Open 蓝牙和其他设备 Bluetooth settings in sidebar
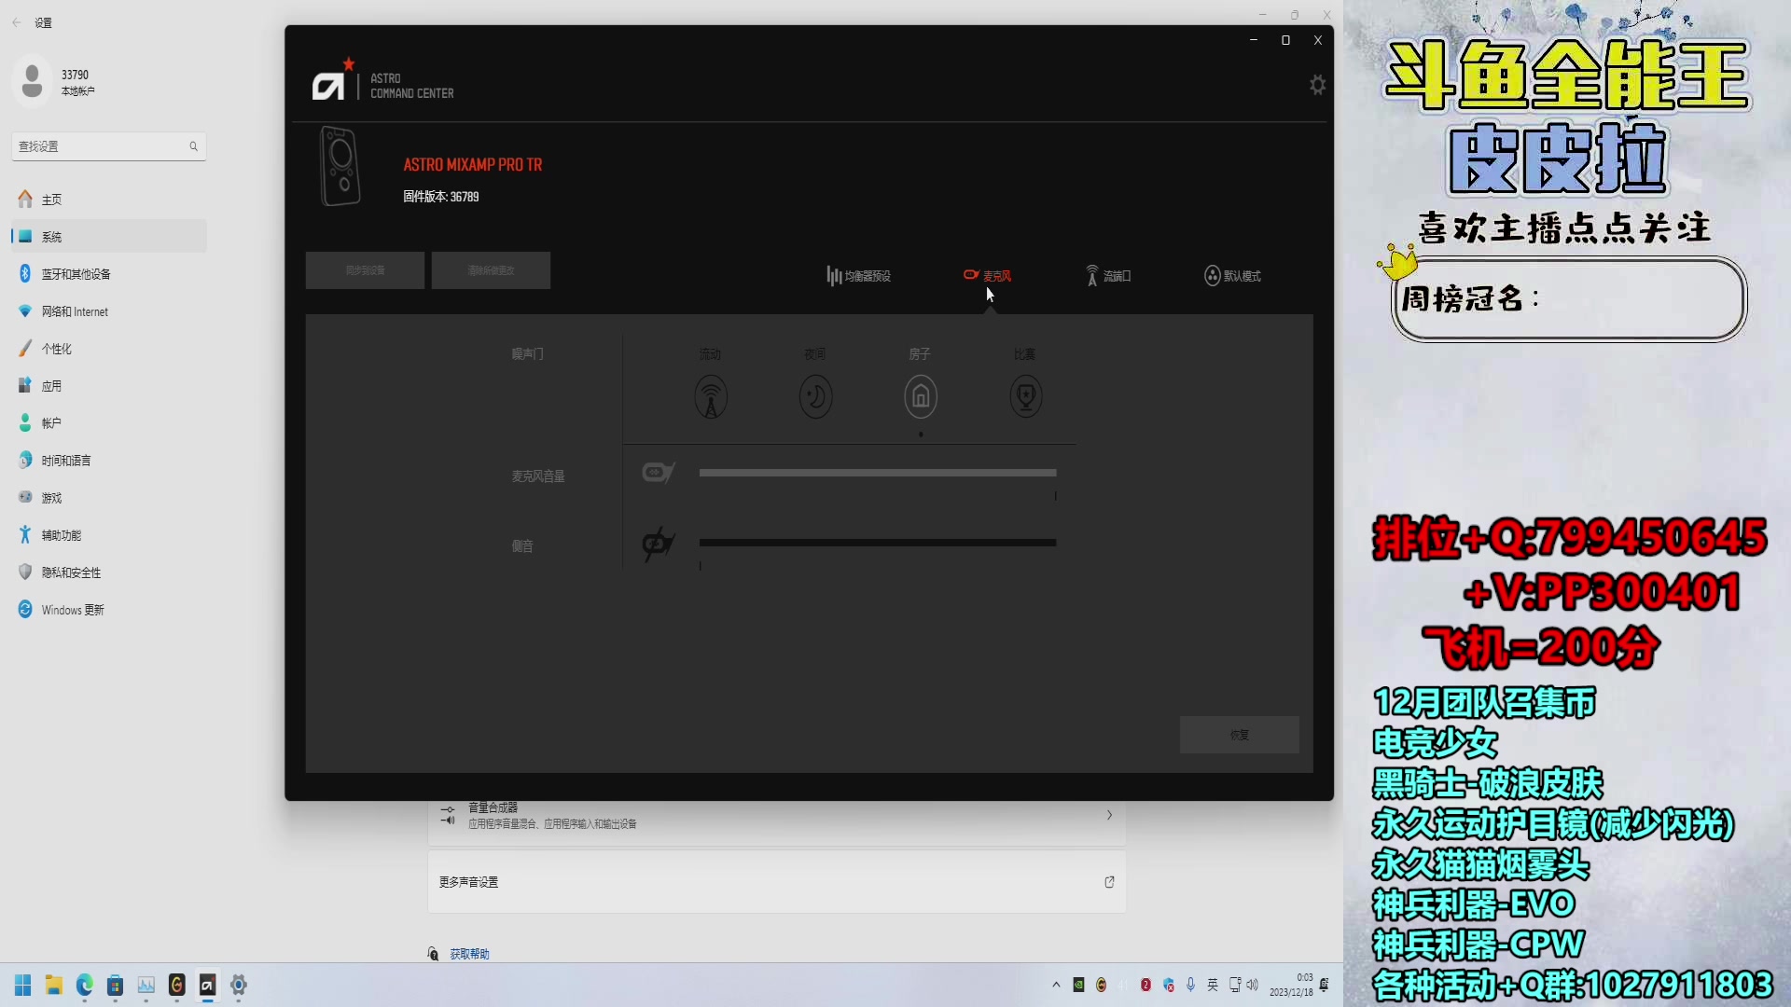Viewport: 1791px width, 1007px height. pyautogui.click(x=76, y=274)
